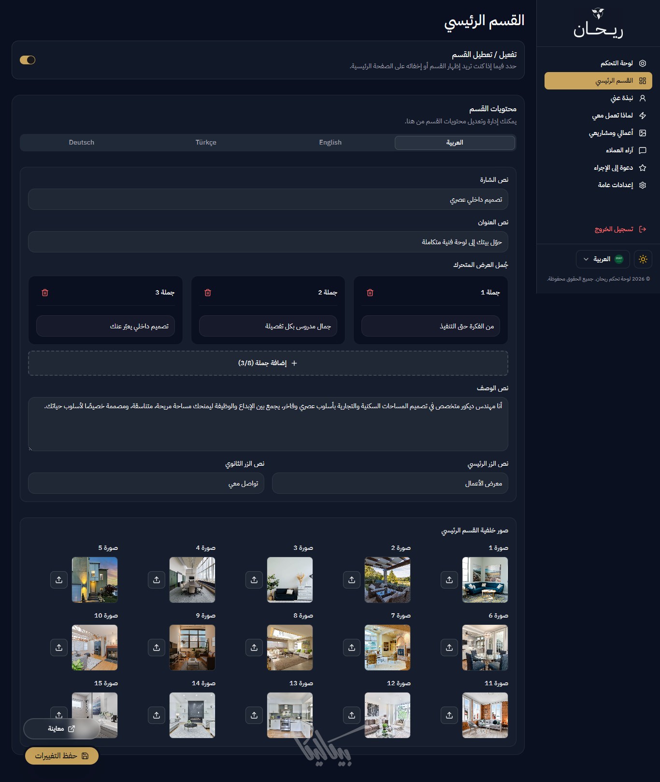Click the upload icon beside image 5
The image size is (660, 782).
(x=58, y=580)
